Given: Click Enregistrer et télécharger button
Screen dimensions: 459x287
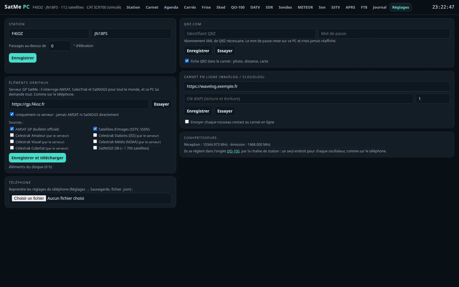Looking at the screenshot, I should [37, 158].
